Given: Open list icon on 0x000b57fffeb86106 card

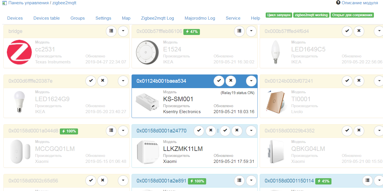Looking at the screenshot, I should (239, 31).
